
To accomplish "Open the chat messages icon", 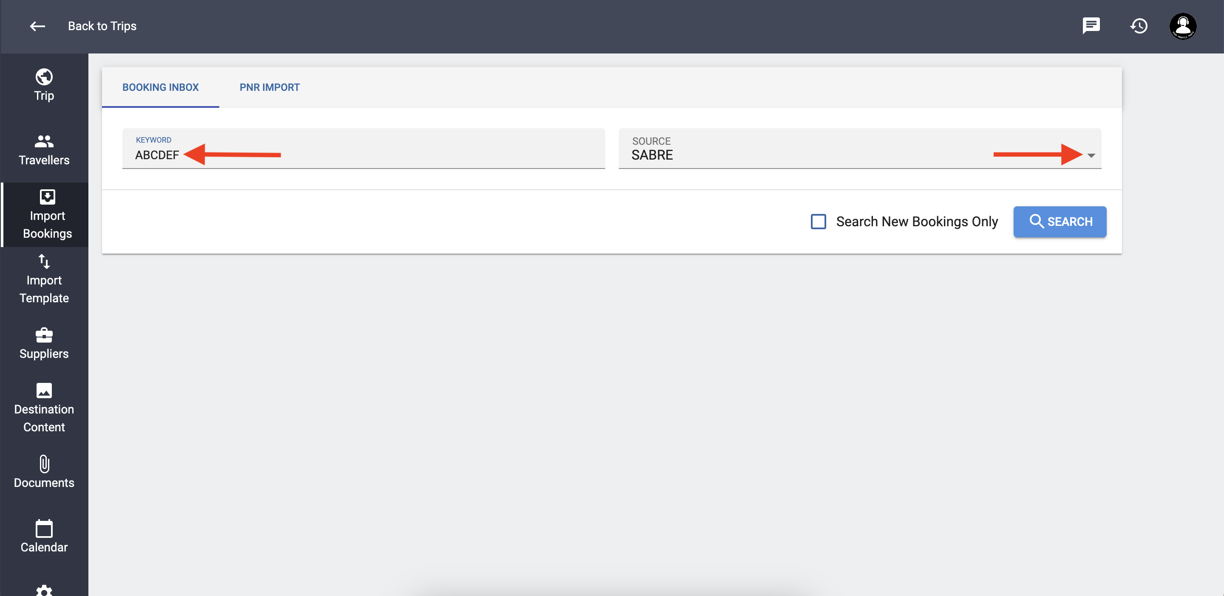I will 1091,25.
